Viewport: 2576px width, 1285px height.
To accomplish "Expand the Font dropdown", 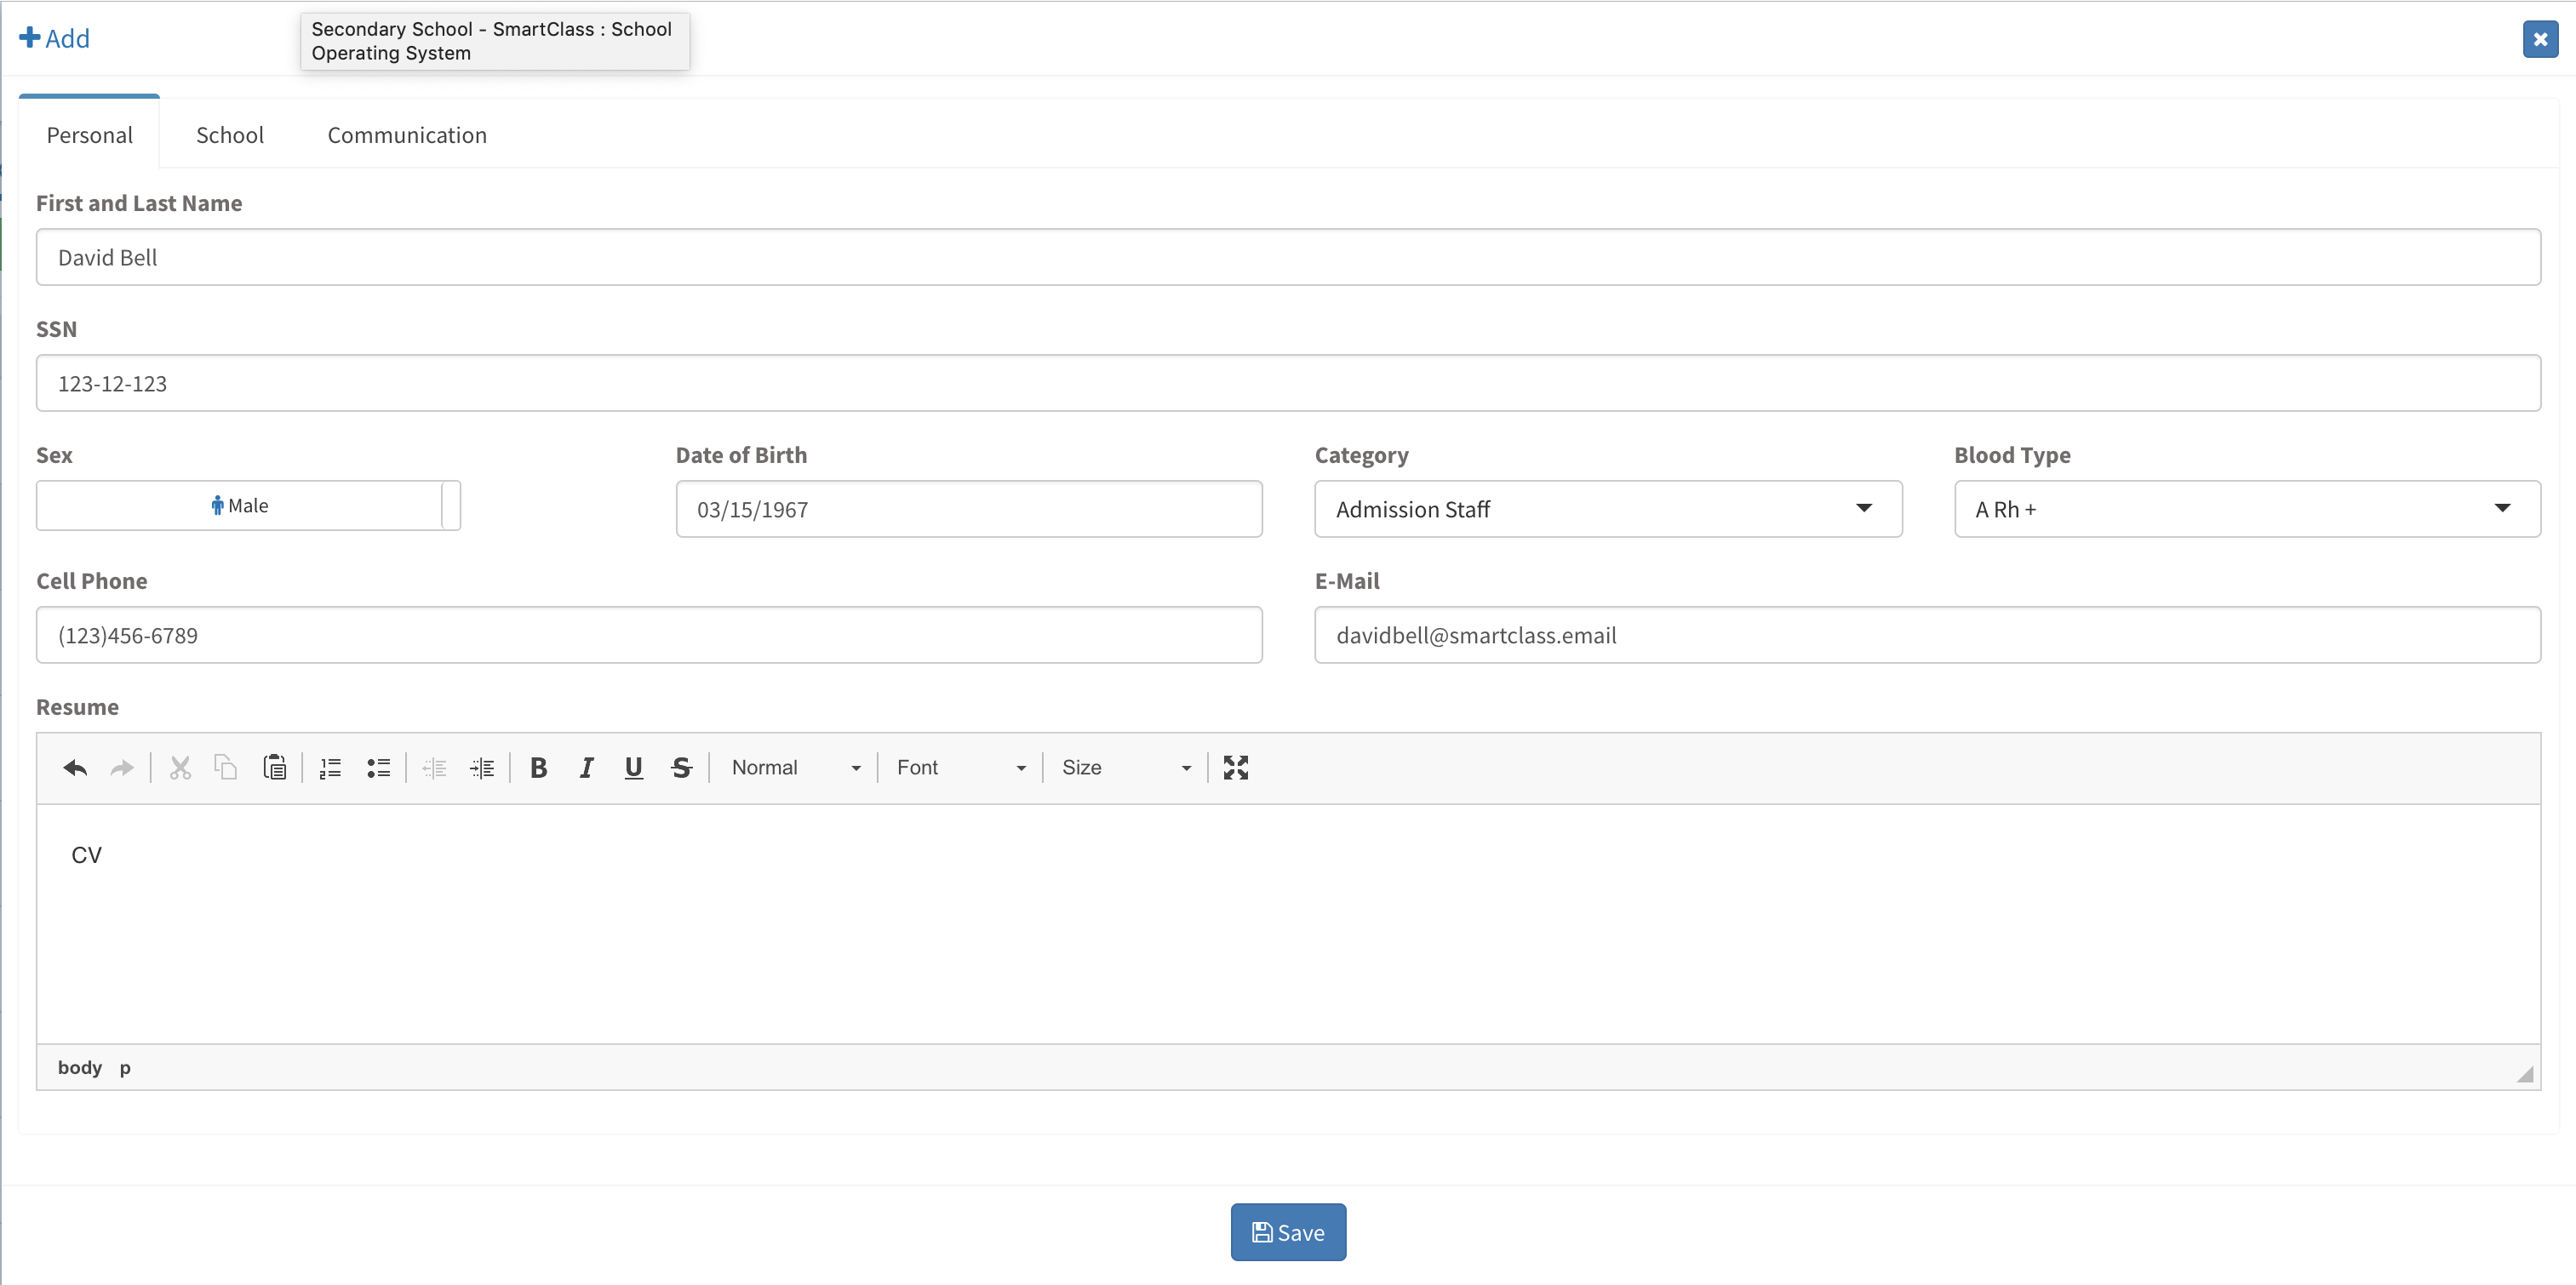I will pyautogui.click(x=960, y=767).
